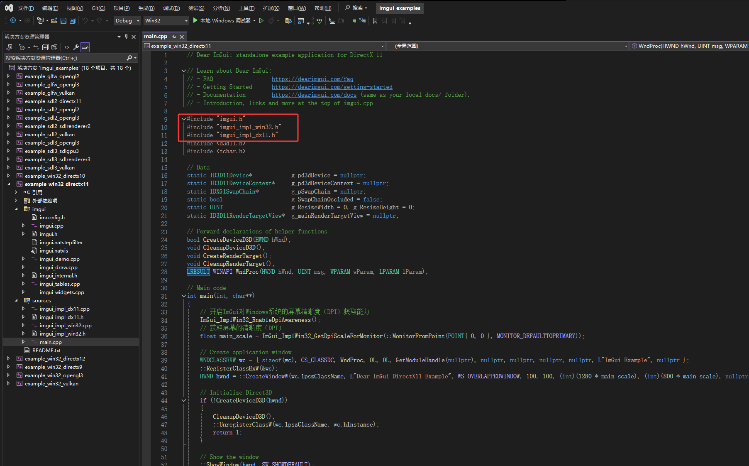Viewport: 749px width, 466px height.
Task: Collapse all items in Solution Explorer
Action: (45, 47)
